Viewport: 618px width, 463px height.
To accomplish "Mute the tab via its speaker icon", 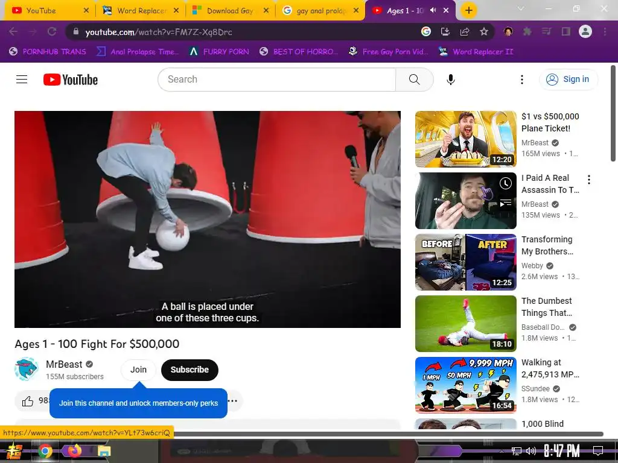I will [x=433, y=10].
